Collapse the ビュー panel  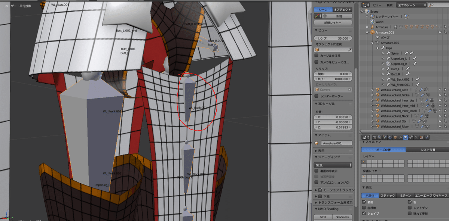pyautogui.click(x=316, y=30)
